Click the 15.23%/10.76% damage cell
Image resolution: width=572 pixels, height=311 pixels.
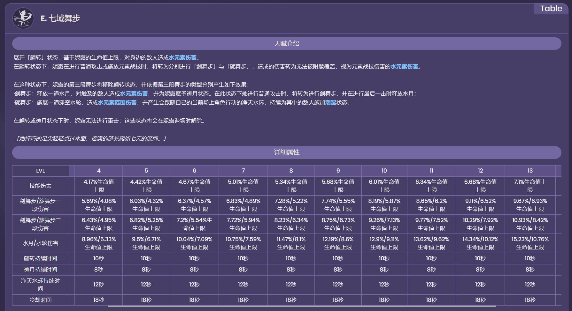(530, 243)
